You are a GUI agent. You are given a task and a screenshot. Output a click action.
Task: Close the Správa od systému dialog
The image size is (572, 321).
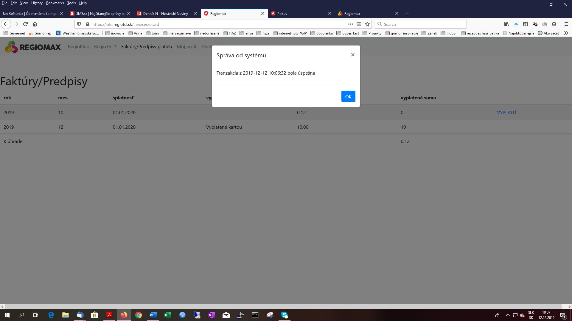pyautogui.click(x=353, y=55)
